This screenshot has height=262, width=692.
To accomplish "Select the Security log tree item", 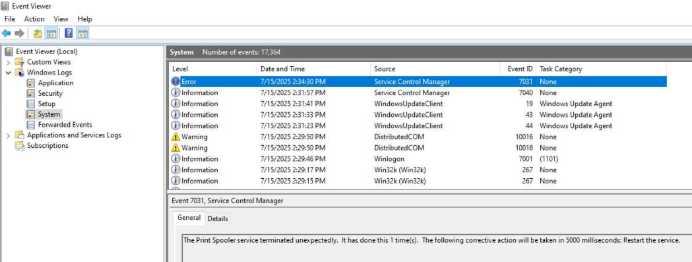I will 50,93.
